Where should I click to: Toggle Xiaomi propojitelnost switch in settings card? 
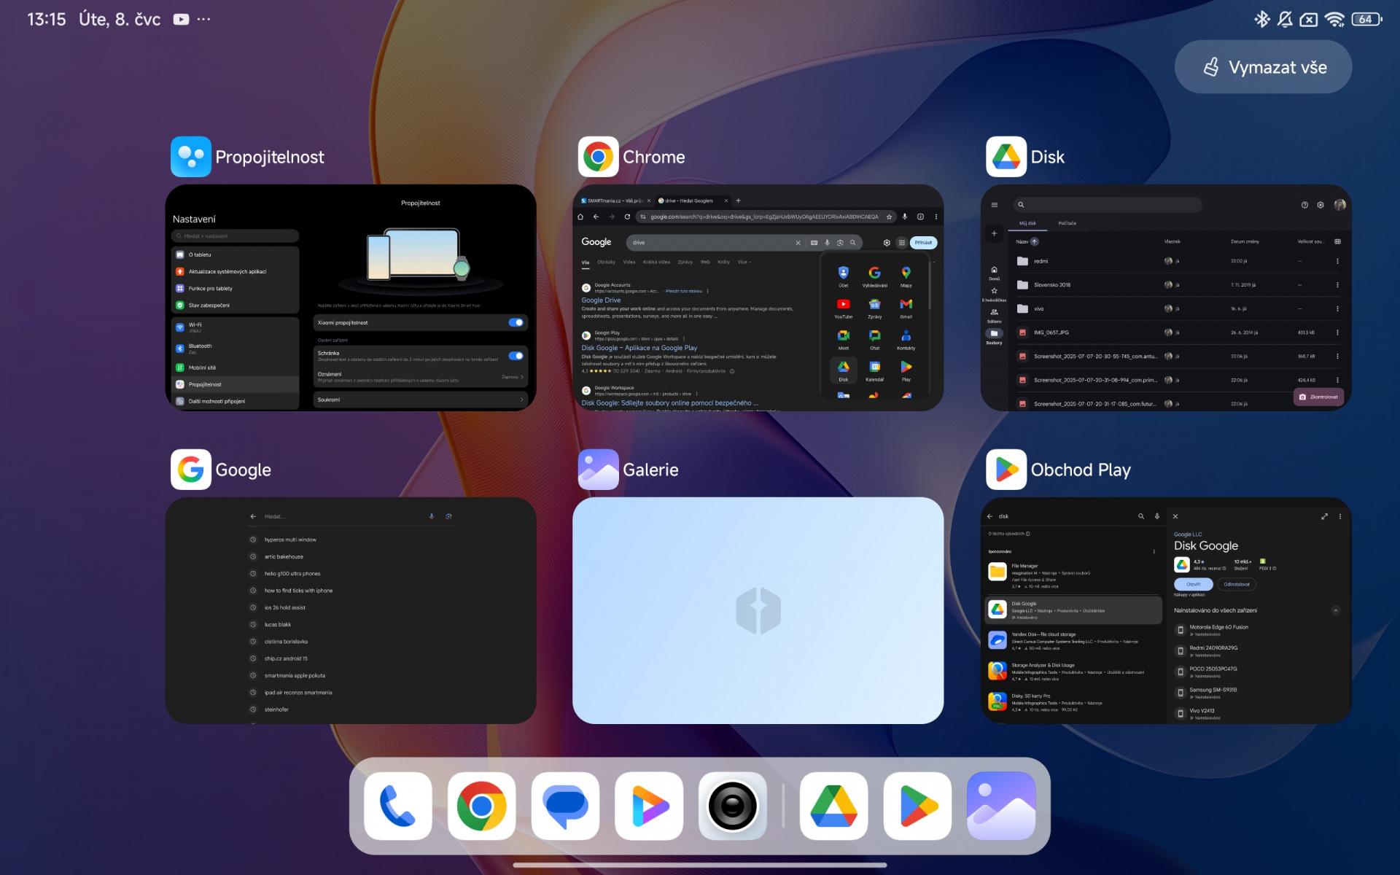point(516,322)
